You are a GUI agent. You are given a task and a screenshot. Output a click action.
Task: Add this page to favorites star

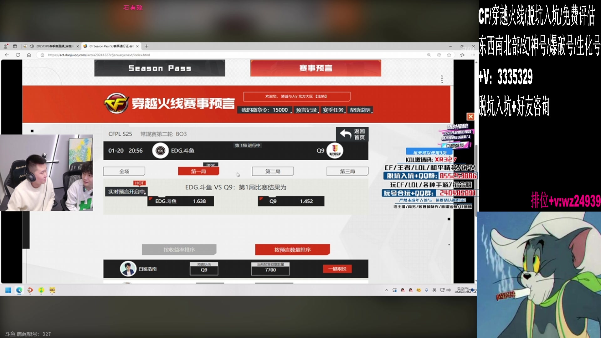(449, 55)
